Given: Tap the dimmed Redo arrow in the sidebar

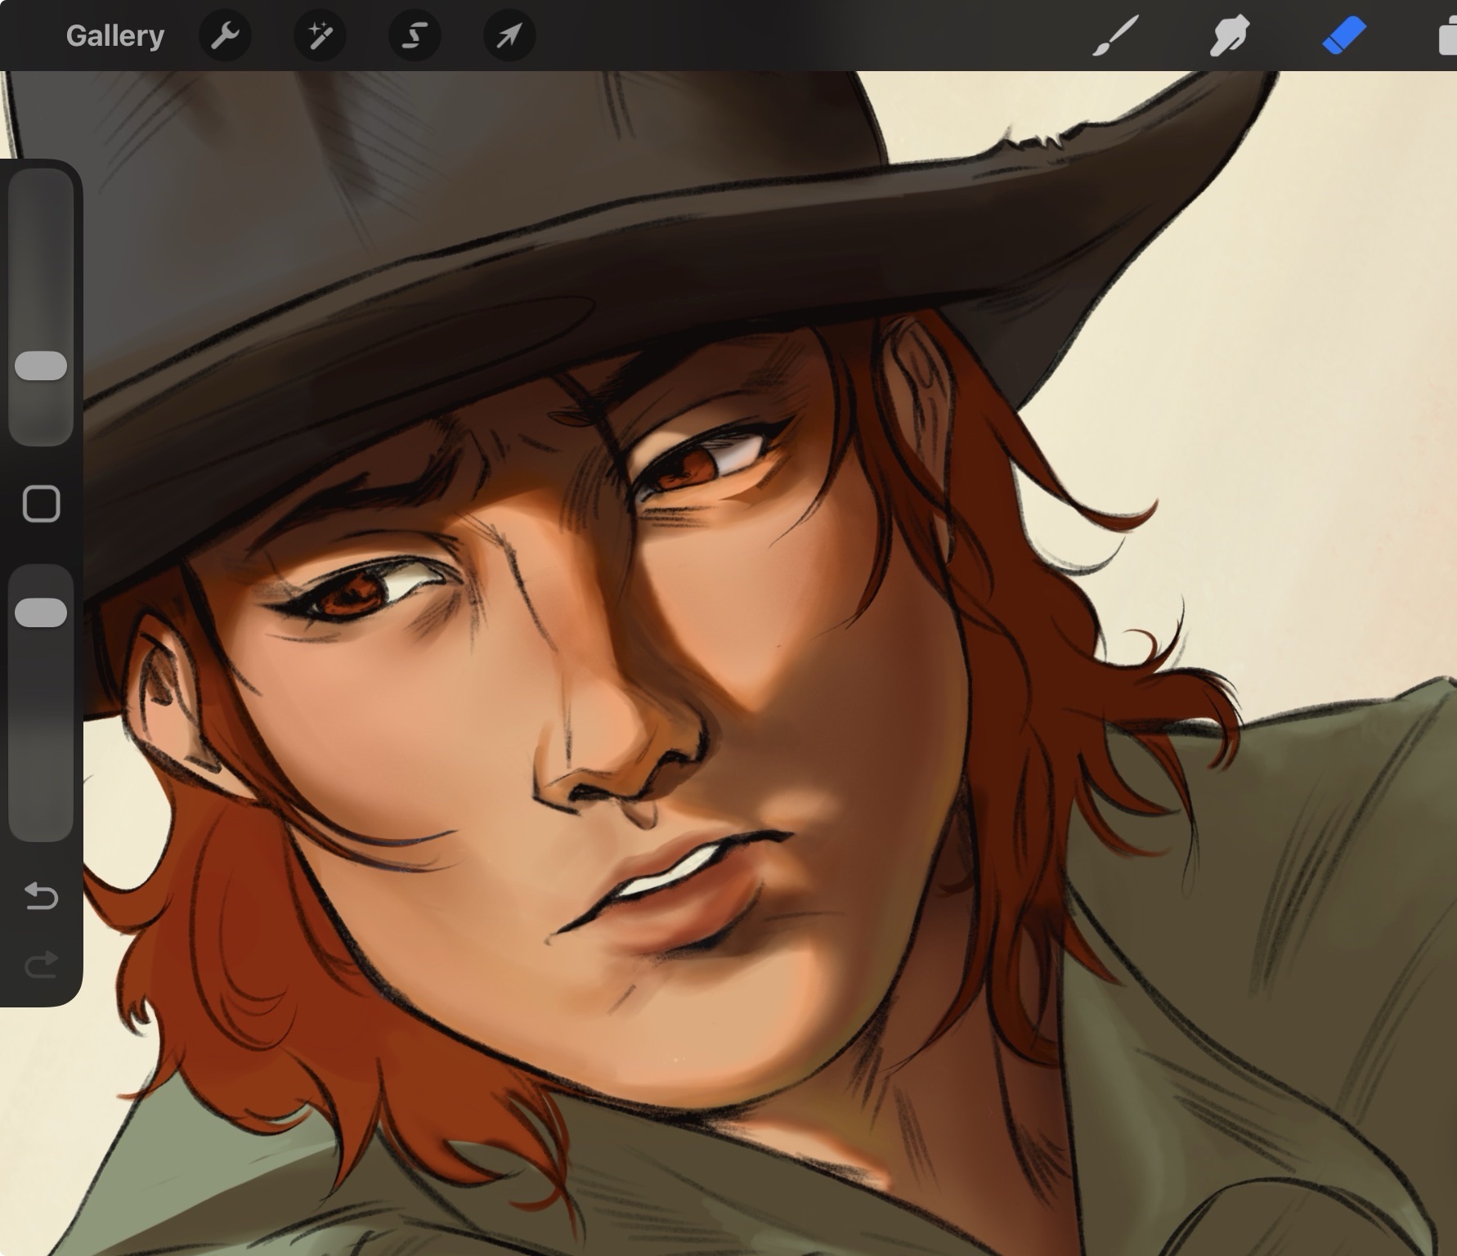Looking at the screenshot, I should 41,965.
